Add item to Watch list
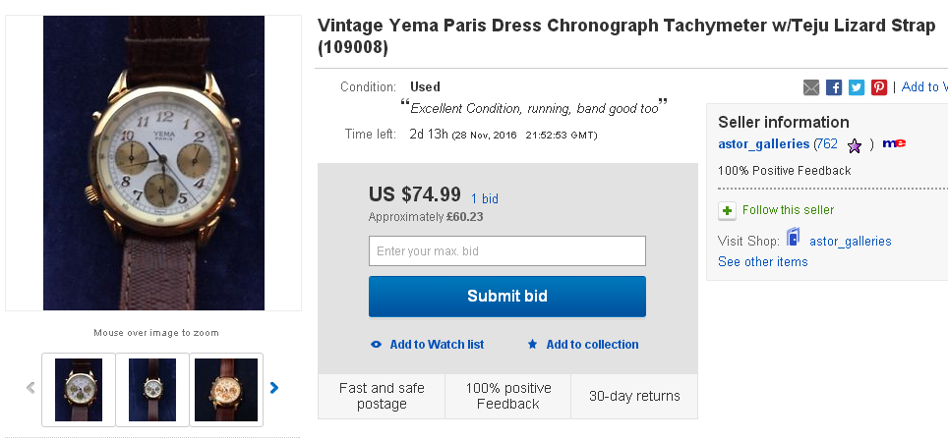 (x=428, y=345)
